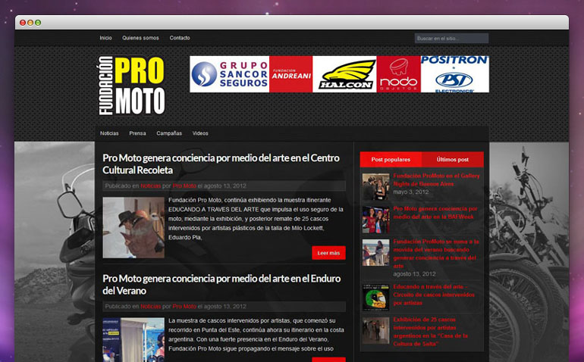Focus the Buscar en el sitio search field
The image size is (584, 362).
click(x=451, y=39)
